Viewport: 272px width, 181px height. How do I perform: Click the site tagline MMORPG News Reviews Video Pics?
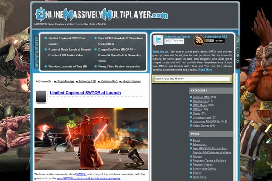(70, 24)
